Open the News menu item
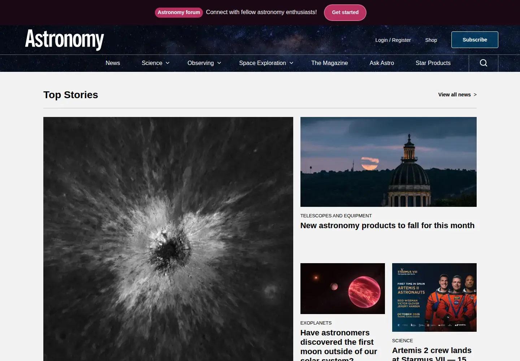 click(x=113, y=63)
